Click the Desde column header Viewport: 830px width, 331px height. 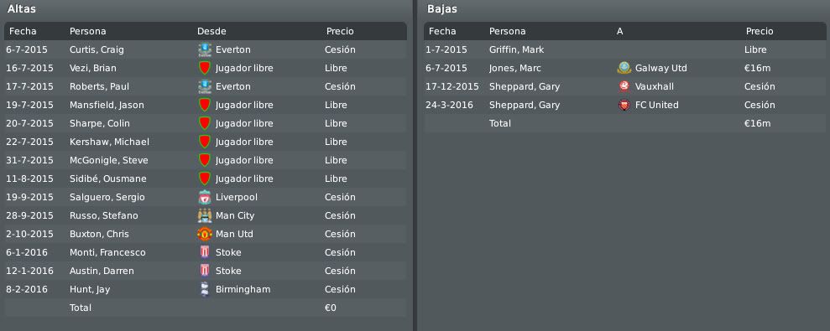pos(211,31)
